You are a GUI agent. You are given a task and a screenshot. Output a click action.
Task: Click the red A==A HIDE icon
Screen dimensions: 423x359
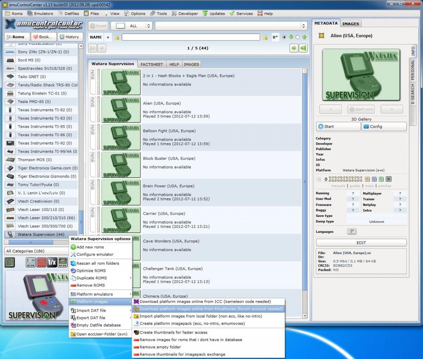pyautogui.click(x=42, y=262)
